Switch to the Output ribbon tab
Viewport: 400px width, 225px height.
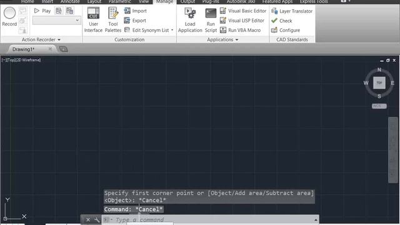[x=187, y=1]
